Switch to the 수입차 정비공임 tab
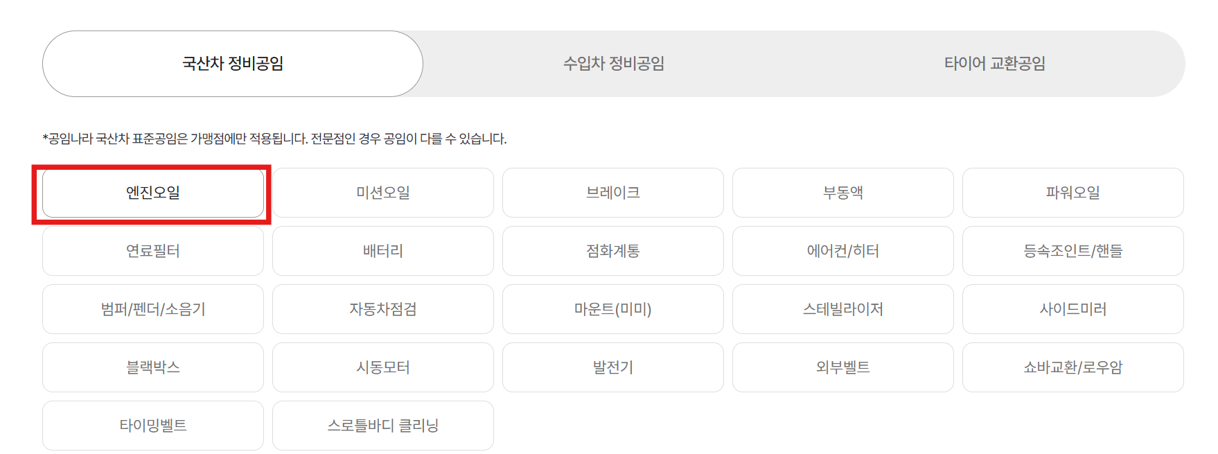Image resolution: width=1218 pixels, height=454 pixels. tap(613, 63)
